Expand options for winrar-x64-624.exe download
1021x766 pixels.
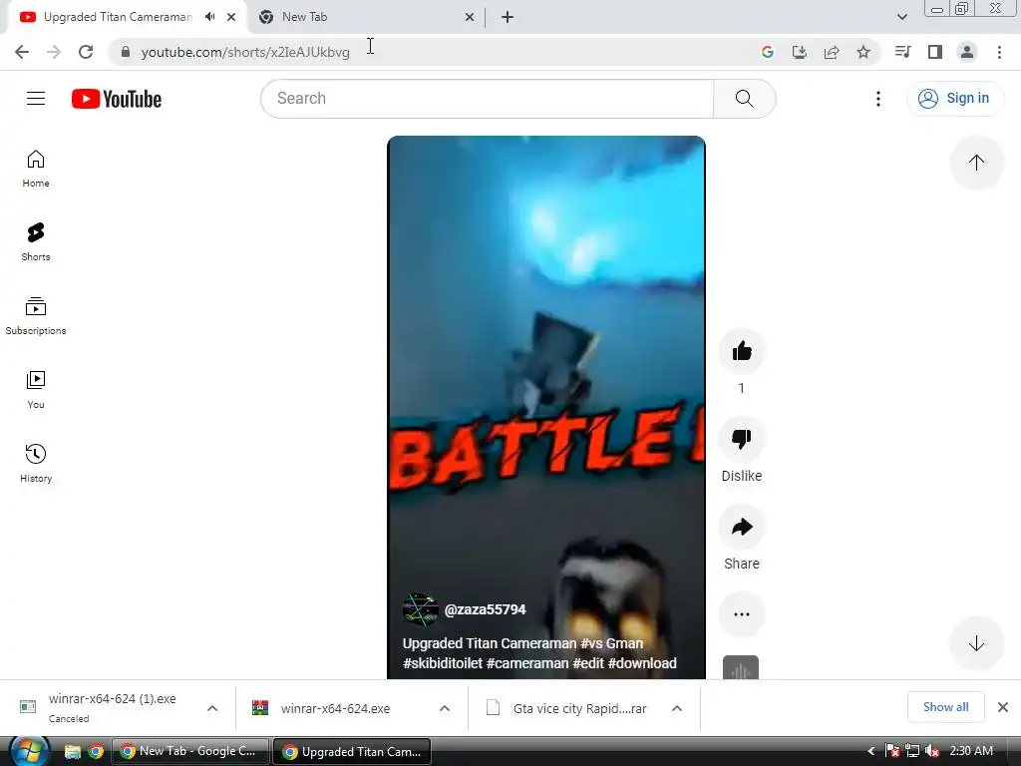pyautogui.click(x=445, y=708)
